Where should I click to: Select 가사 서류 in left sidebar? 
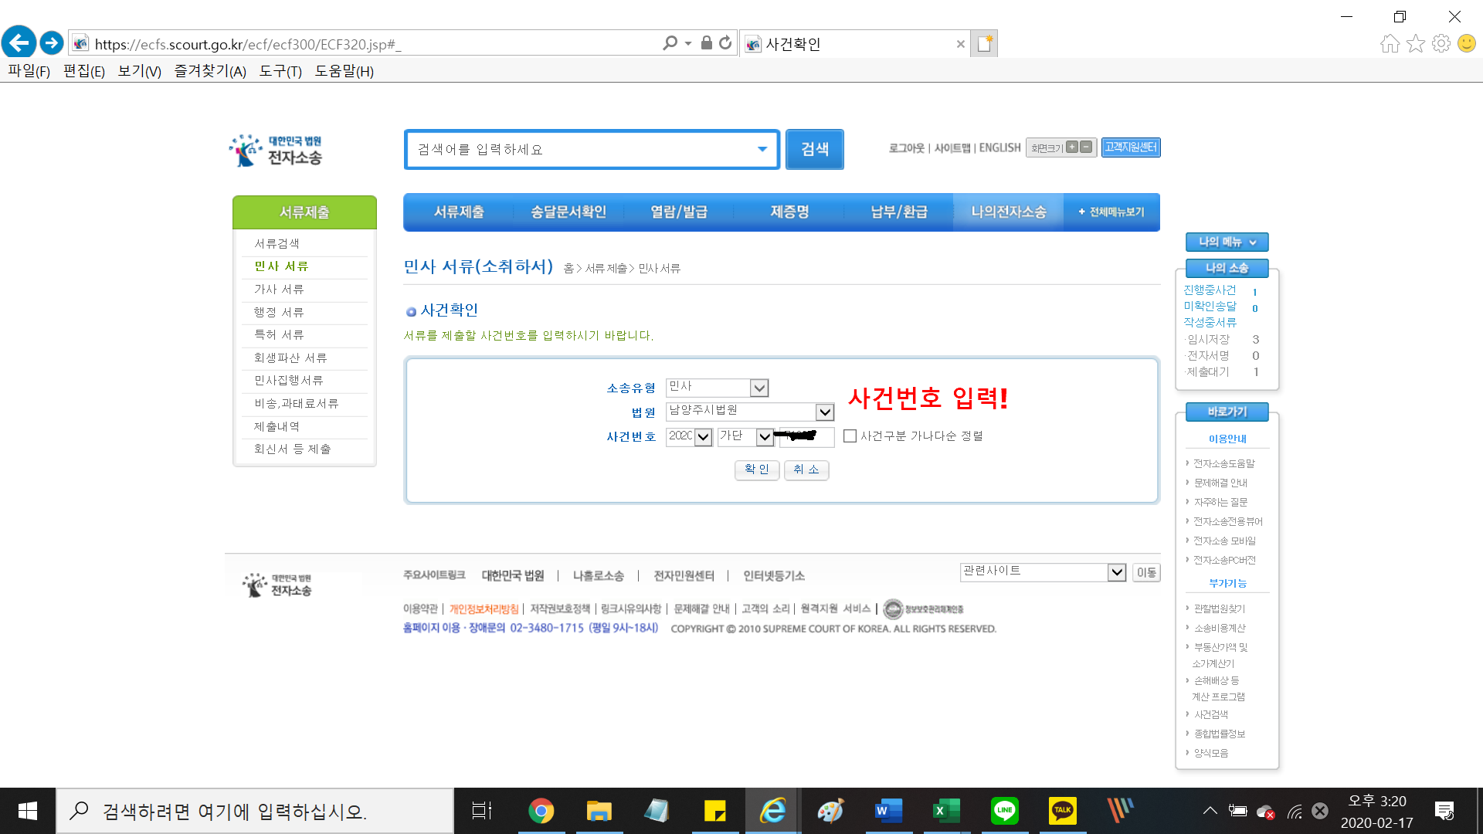(279, 289)
